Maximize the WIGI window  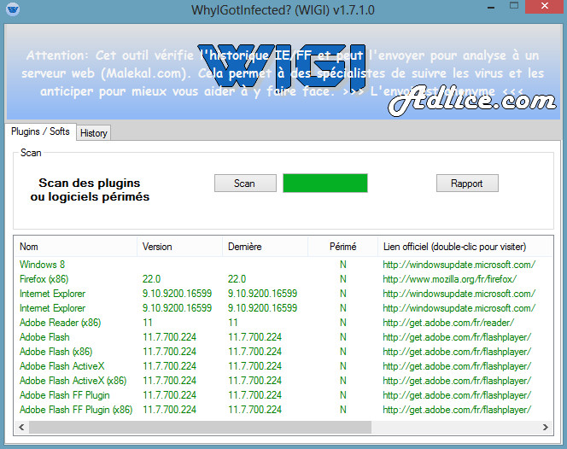tap(514, 5)
